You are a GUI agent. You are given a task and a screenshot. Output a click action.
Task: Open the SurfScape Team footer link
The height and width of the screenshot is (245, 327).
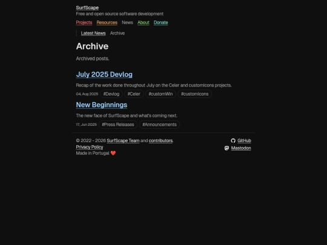(x=123, y=140)
